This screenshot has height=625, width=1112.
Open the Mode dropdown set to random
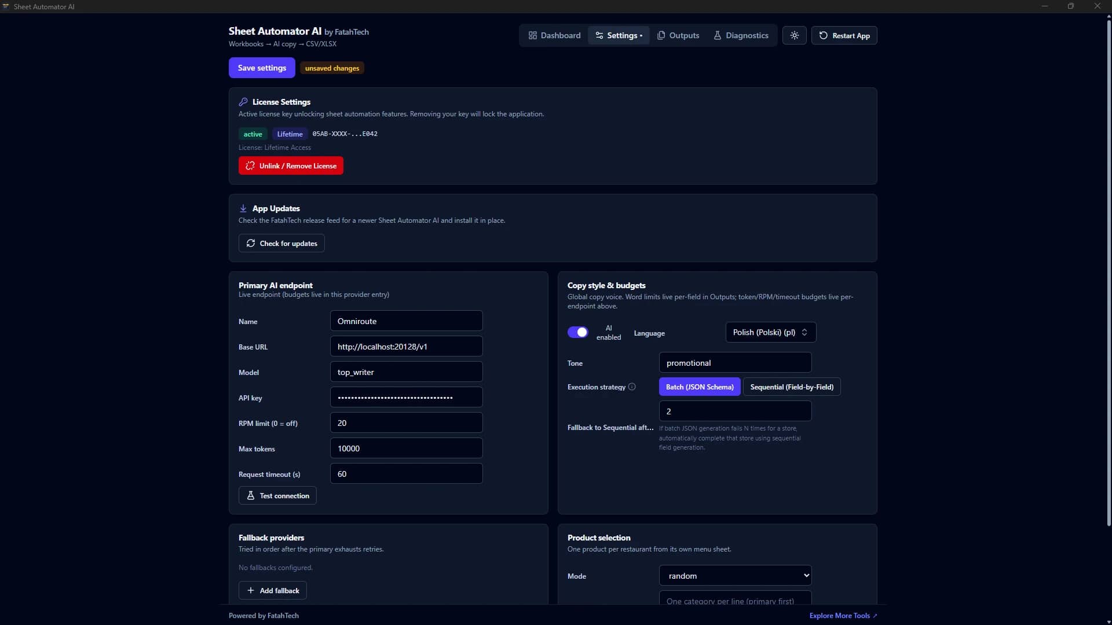[x=735, y=576]
